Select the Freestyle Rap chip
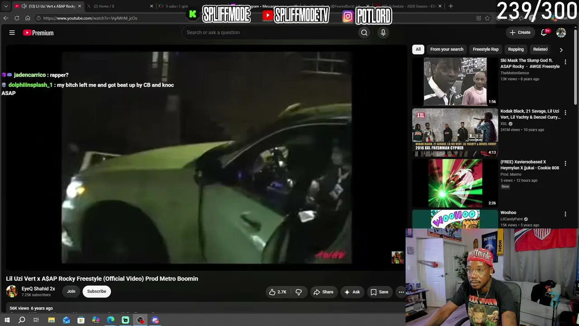This screenshot has height=326, width=579. coord(485,49)
